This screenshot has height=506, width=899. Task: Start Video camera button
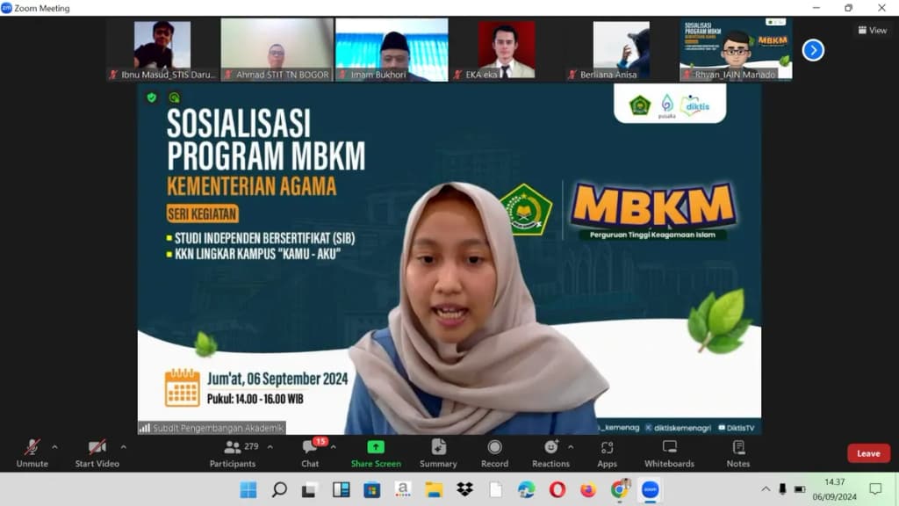coord(97,453)
